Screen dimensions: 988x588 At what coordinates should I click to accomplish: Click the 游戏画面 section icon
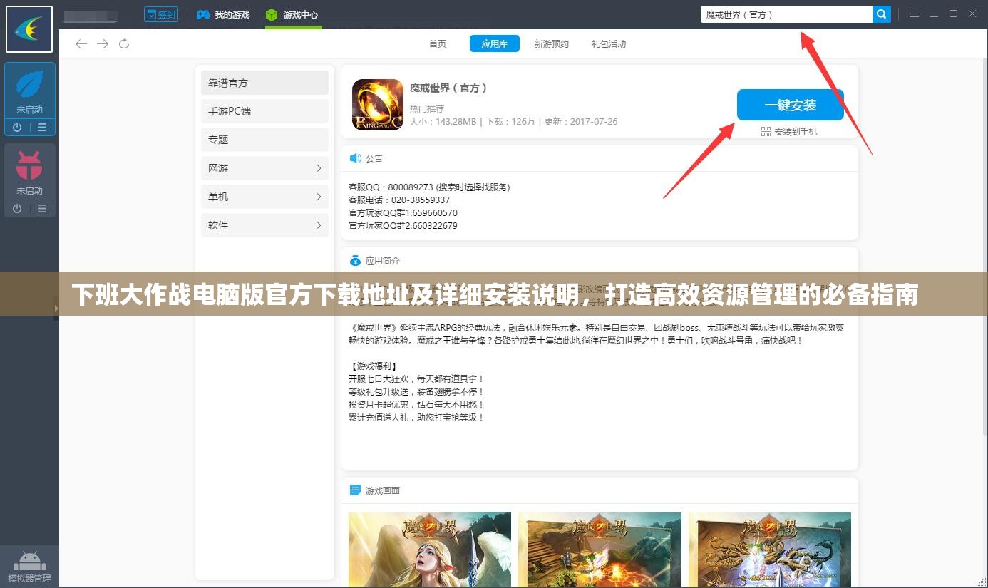(x=355, y=490)
